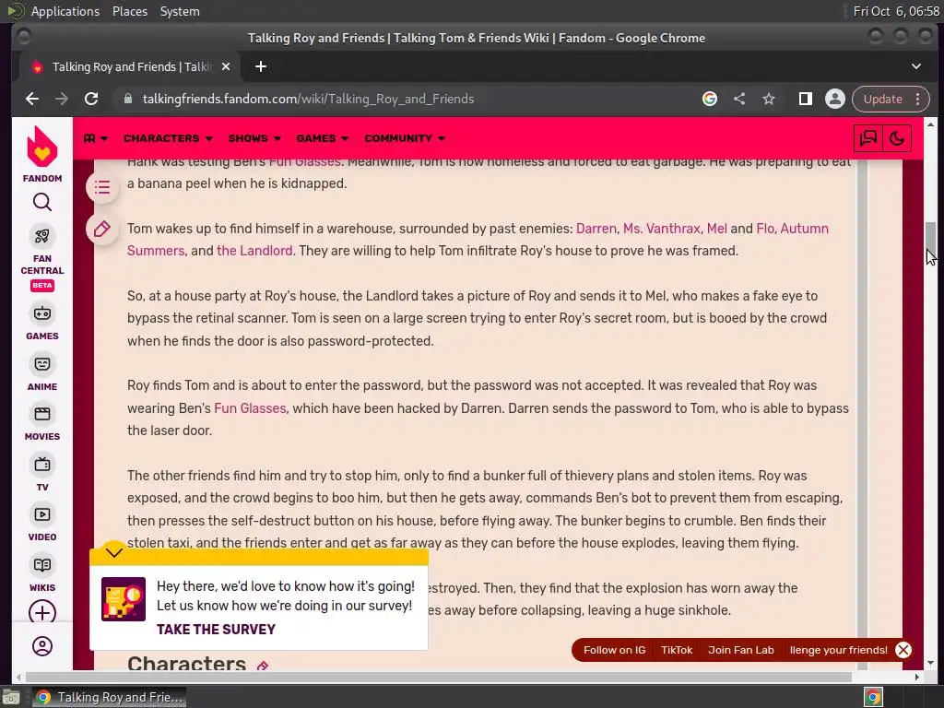The width and height of the screenshot is (944, 708).
Task: Open the wiki discussions chat icon
Action: [x=868, y=138]
